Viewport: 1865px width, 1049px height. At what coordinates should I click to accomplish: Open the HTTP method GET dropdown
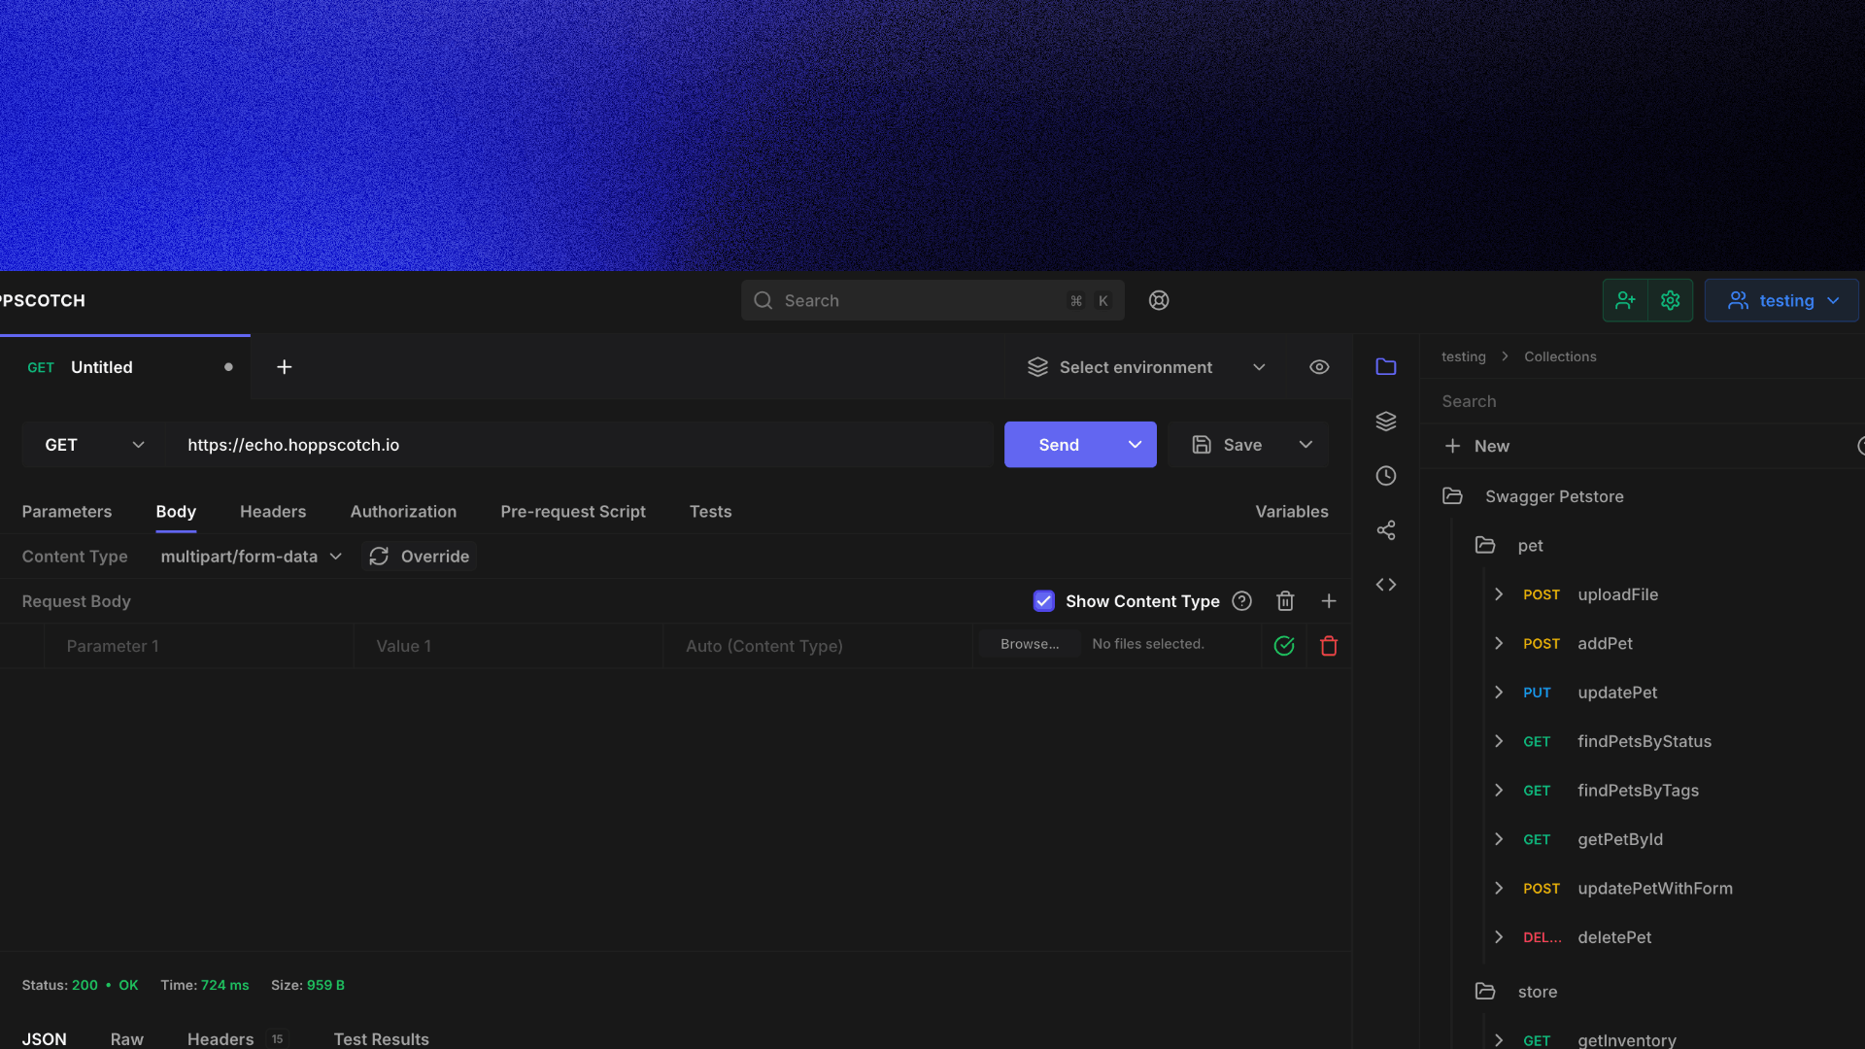coord(94,444)
